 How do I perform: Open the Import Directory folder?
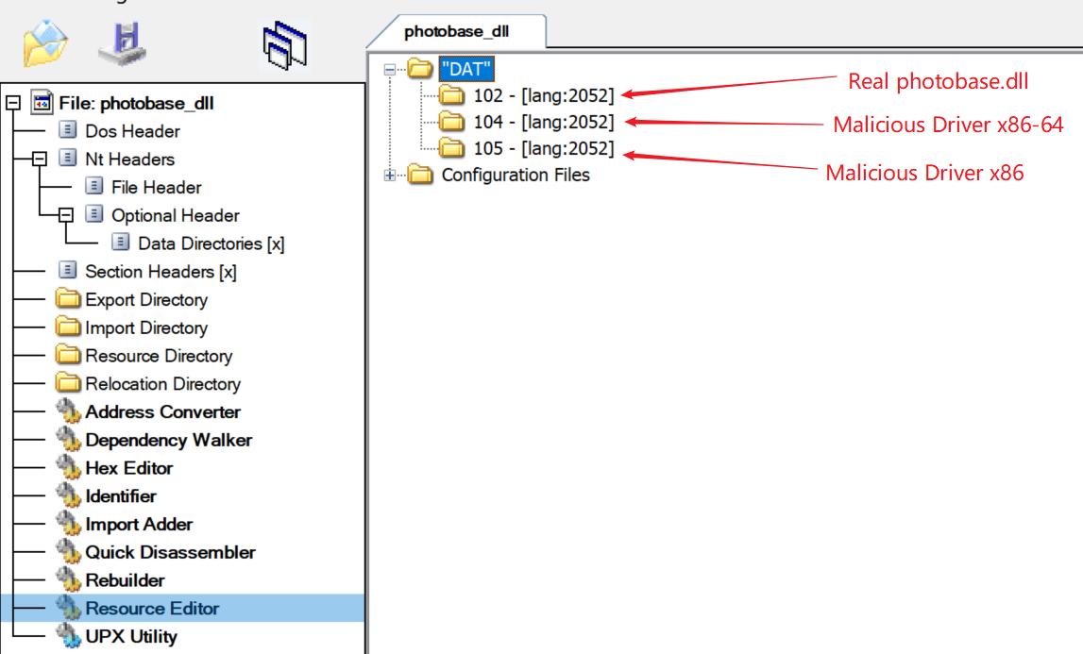click(146, 327)
